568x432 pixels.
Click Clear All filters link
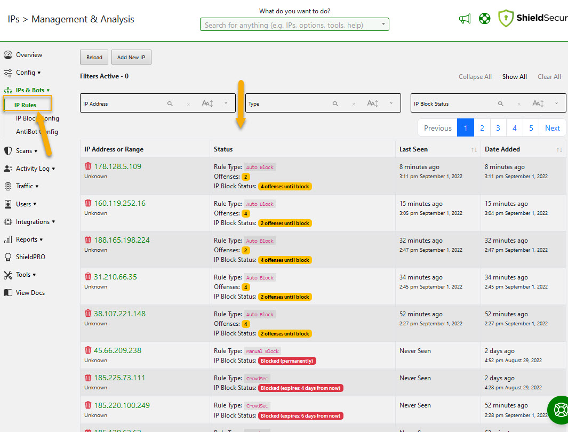point(549,77)
